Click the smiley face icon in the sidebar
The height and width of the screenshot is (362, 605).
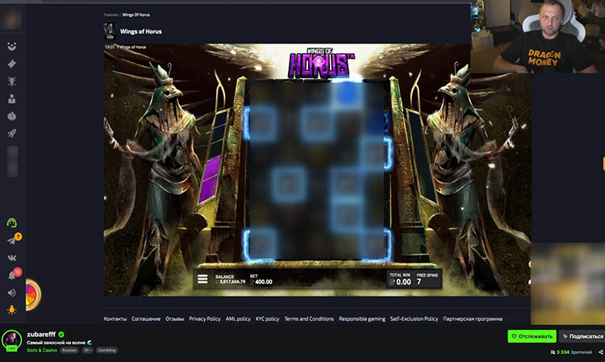click(x=12, y=46)
